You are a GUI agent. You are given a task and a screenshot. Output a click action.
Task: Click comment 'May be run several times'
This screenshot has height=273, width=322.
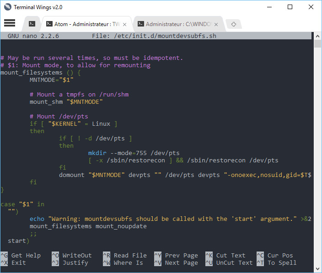[91, 58]
